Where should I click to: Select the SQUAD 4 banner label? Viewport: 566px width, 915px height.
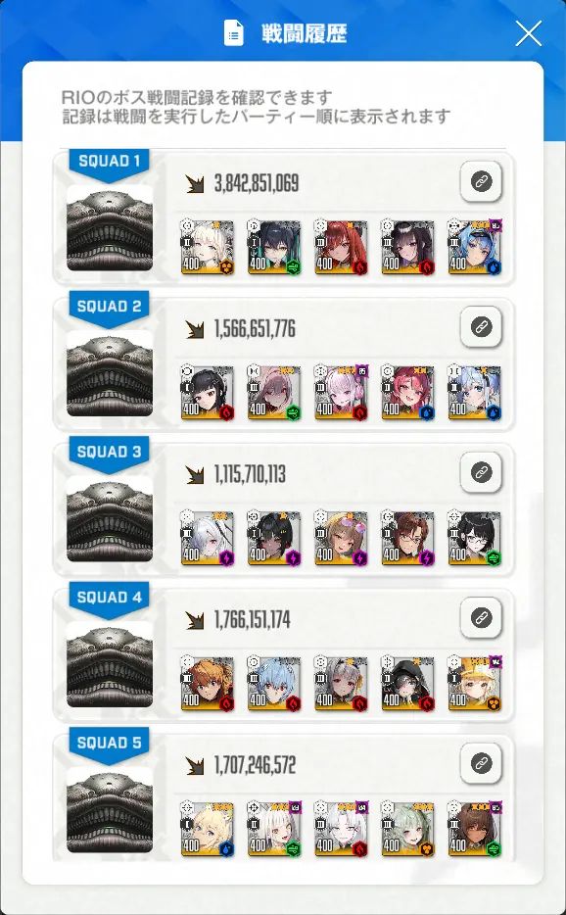point(109,599)
